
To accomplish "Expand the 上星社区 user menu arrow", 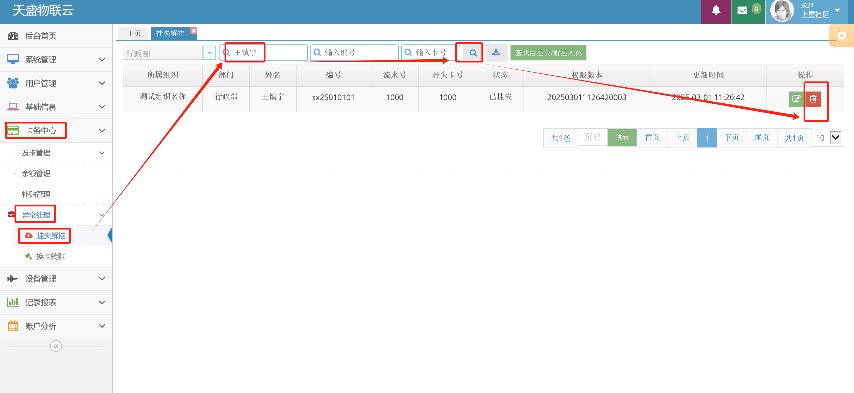I will click(x=838, y=10).
